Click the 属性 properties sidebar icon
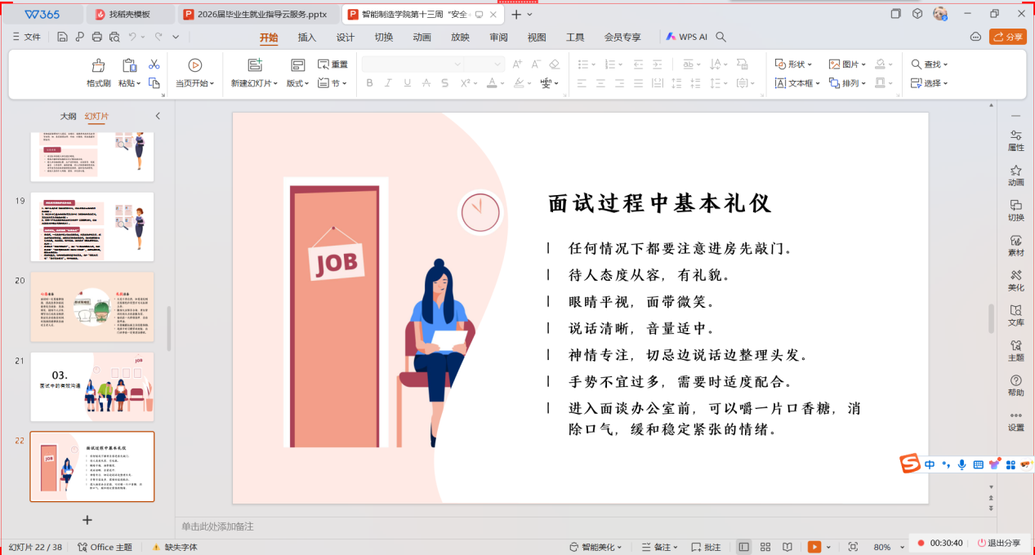The width and height of the screenshot is (1035, 555). click(x=1015, y=140)
